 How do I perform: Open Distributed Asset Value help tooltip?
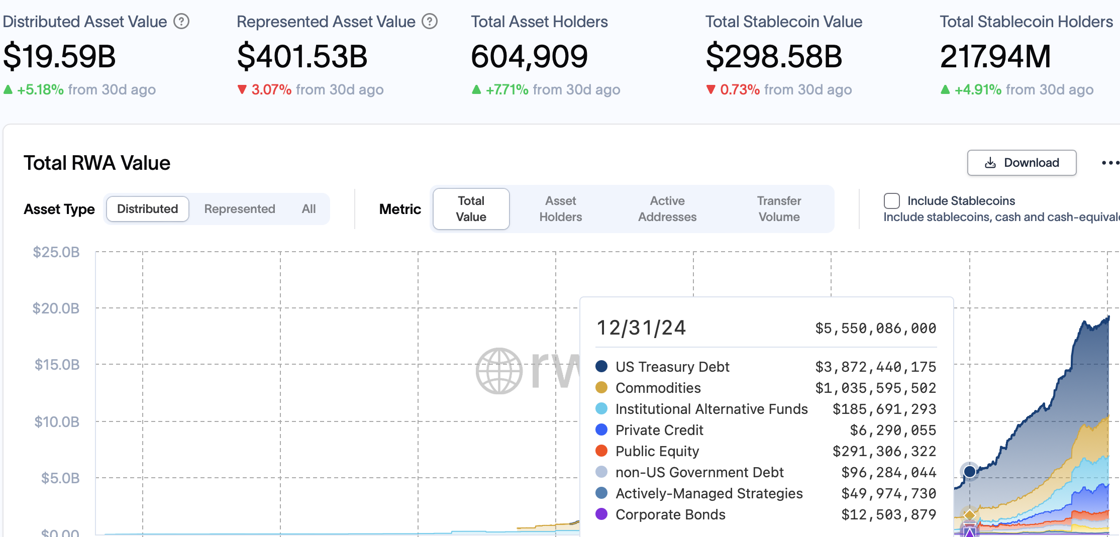pos(182,21)
